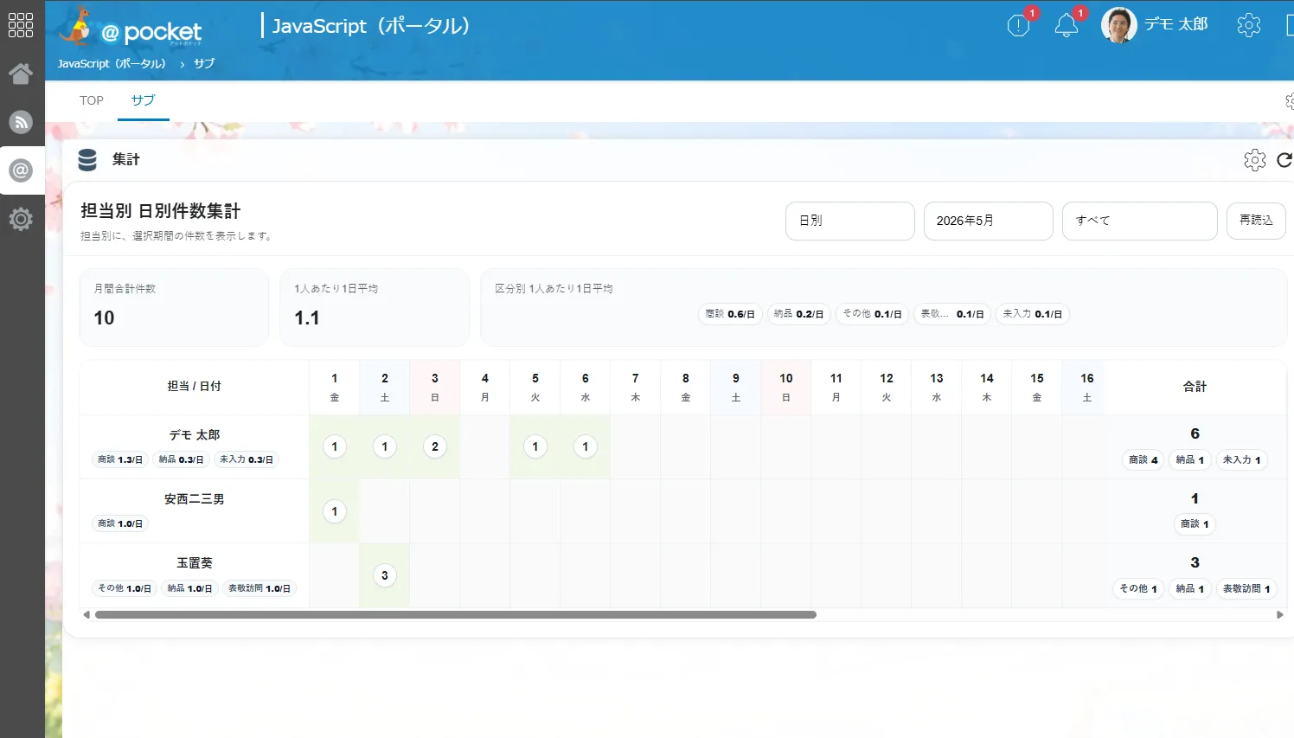
Task: Open sidebar settings gear icon
Action: (21, 219)
